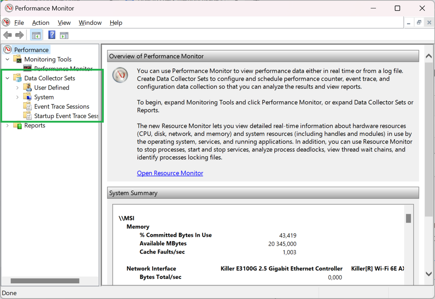Open the Event Trace Sessions item
Screen dimensions: 435x299
[62, 106]
